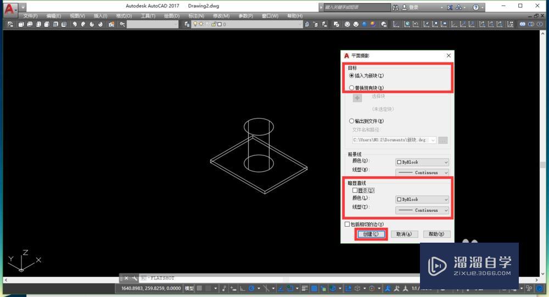Switch to Bottom view from toolbar

point(30,25)
